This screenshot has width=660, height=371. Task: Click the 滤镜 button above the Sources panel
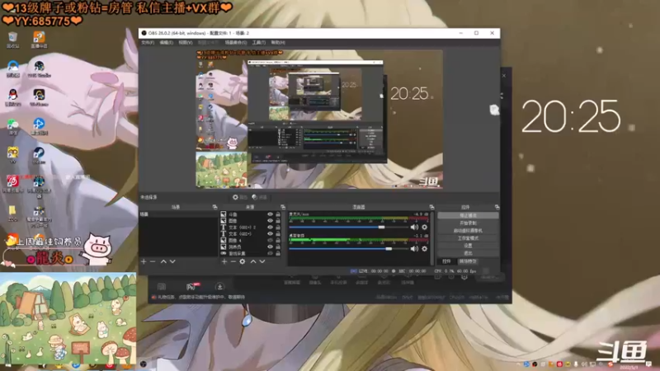(x=260, y=197)
